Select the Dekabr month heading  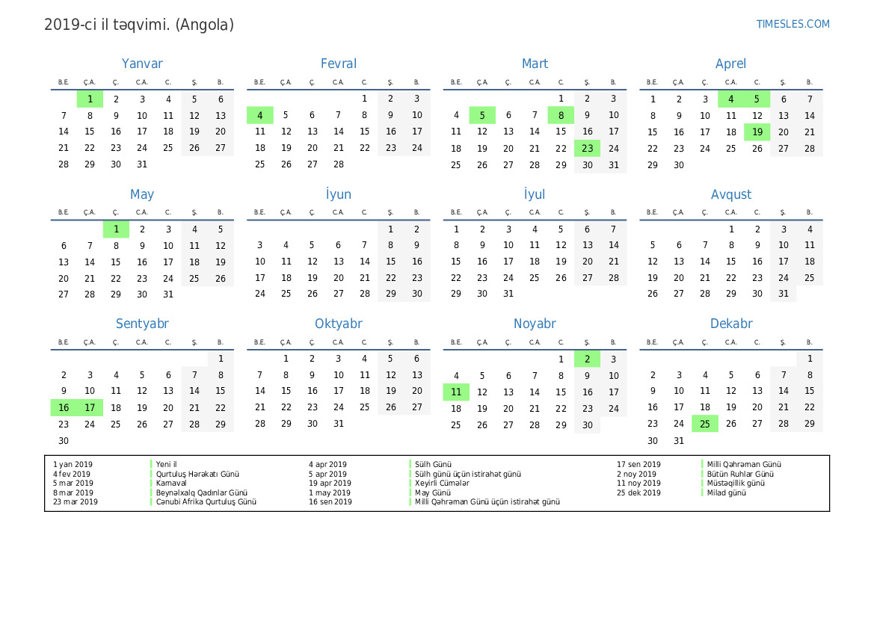pos(730,324)
